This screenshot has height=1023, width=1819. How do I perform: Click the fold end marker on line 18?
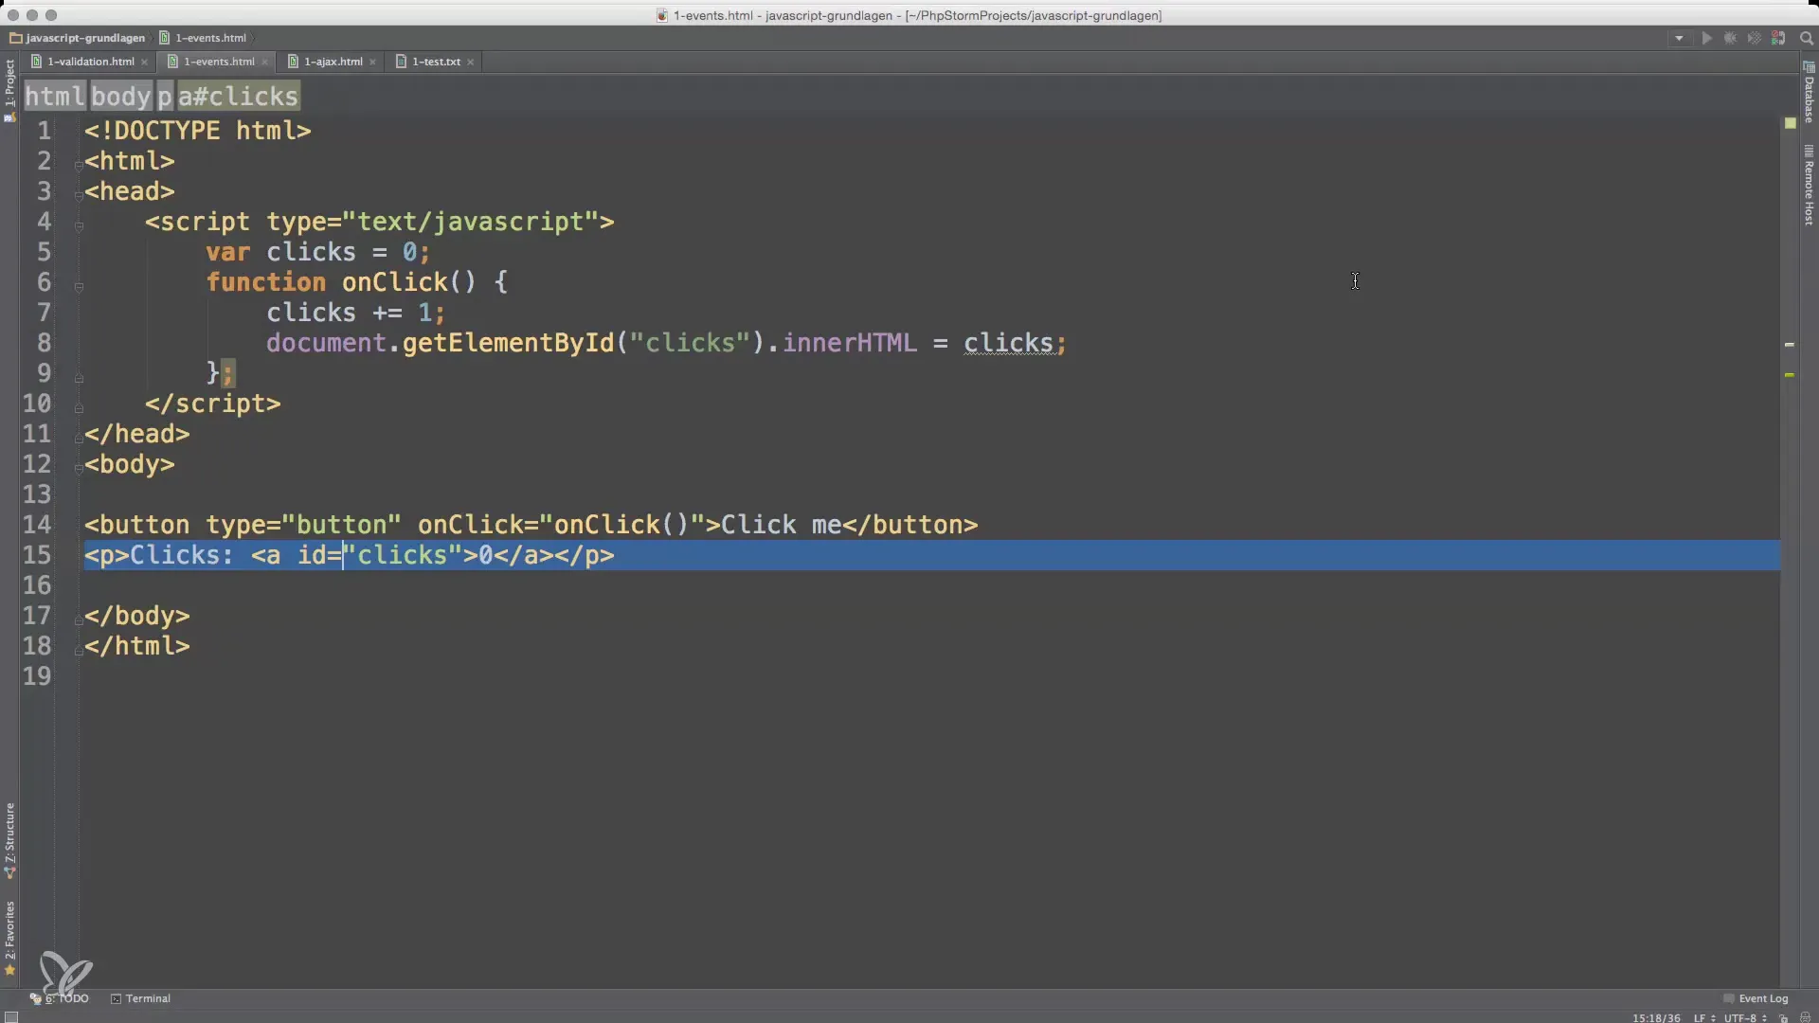[x=79, y=650]
